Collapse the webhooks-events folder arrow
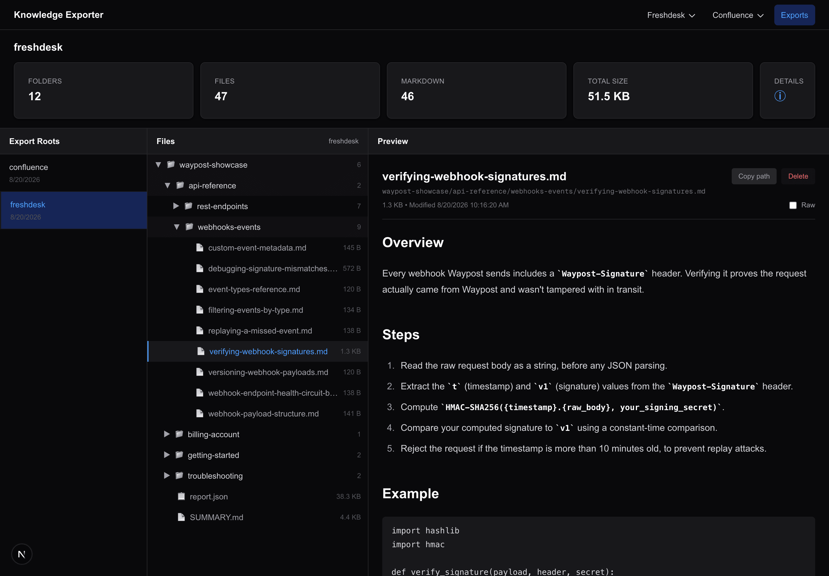Screen dimensions: 829x576 pyautogui.click(x=177, y=227)
